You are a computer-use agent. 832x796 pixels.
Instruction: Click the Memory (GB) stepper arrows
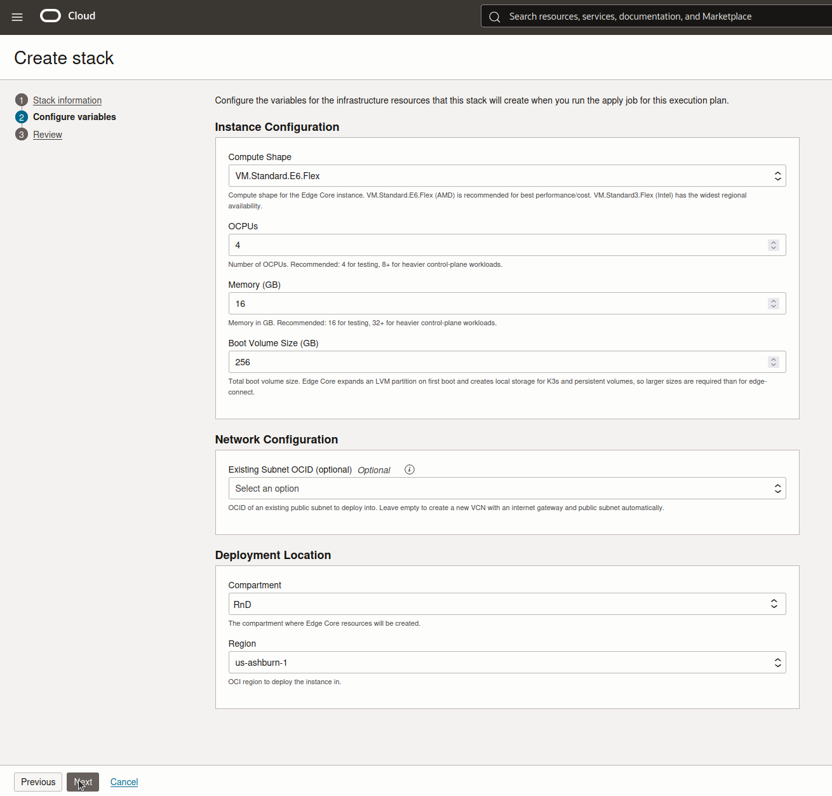[x=774, y=304]
